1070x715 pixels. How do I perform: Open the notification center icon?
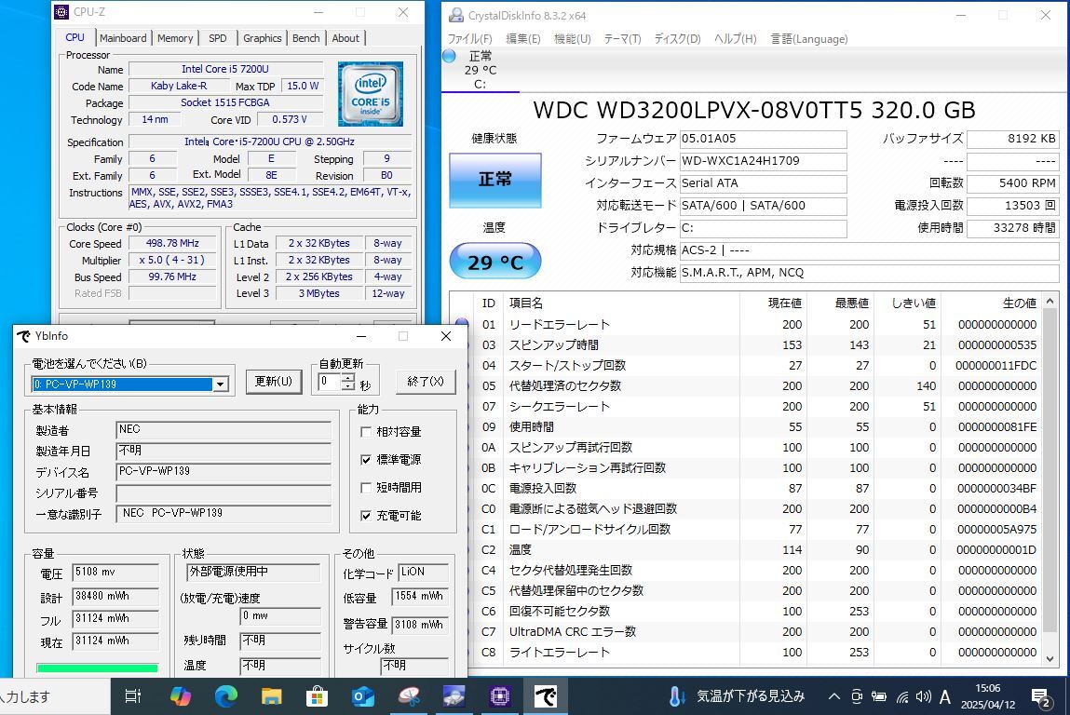1041,697
